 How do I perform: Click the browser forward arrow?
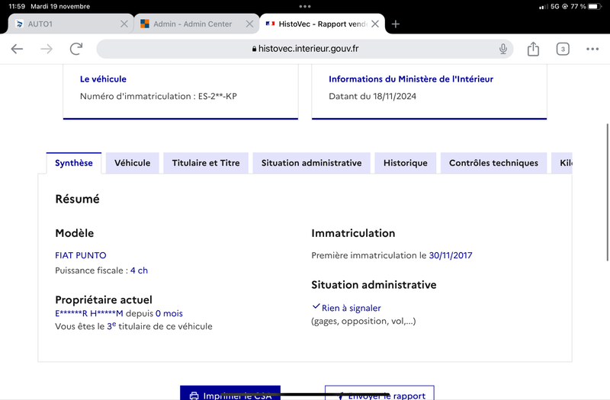pos(47,49)
